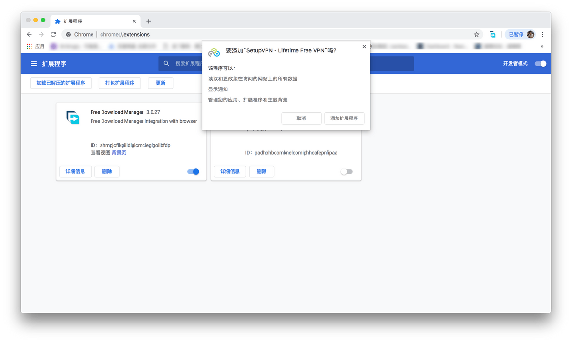Click the macOS green fullscreen window button
This screenshot has width=572, height=343.
pyautogui.click(x=43, y=20)
